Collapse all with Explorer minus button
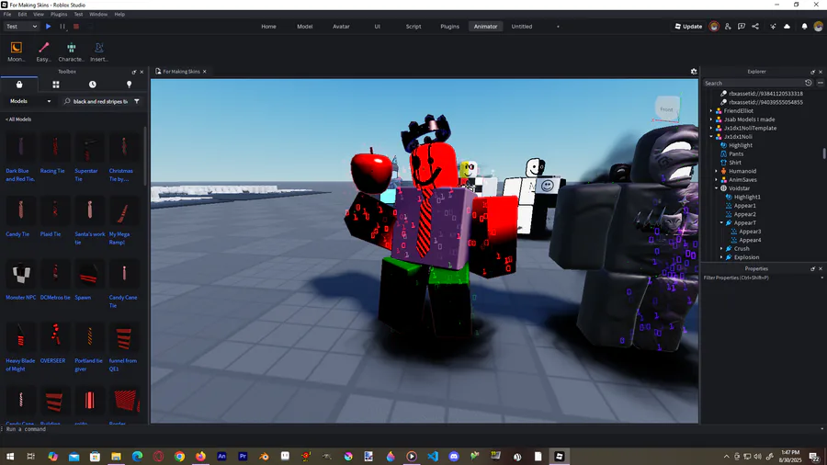This screenshot has width=827, height=465. tap(821, 83)
